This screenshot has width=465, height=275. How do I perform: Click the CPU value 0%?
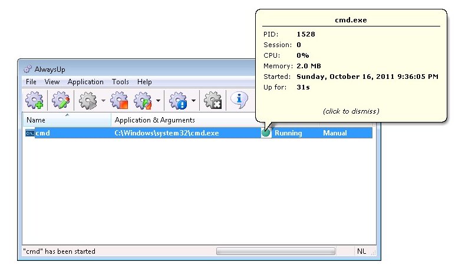[x=303, y=55]
